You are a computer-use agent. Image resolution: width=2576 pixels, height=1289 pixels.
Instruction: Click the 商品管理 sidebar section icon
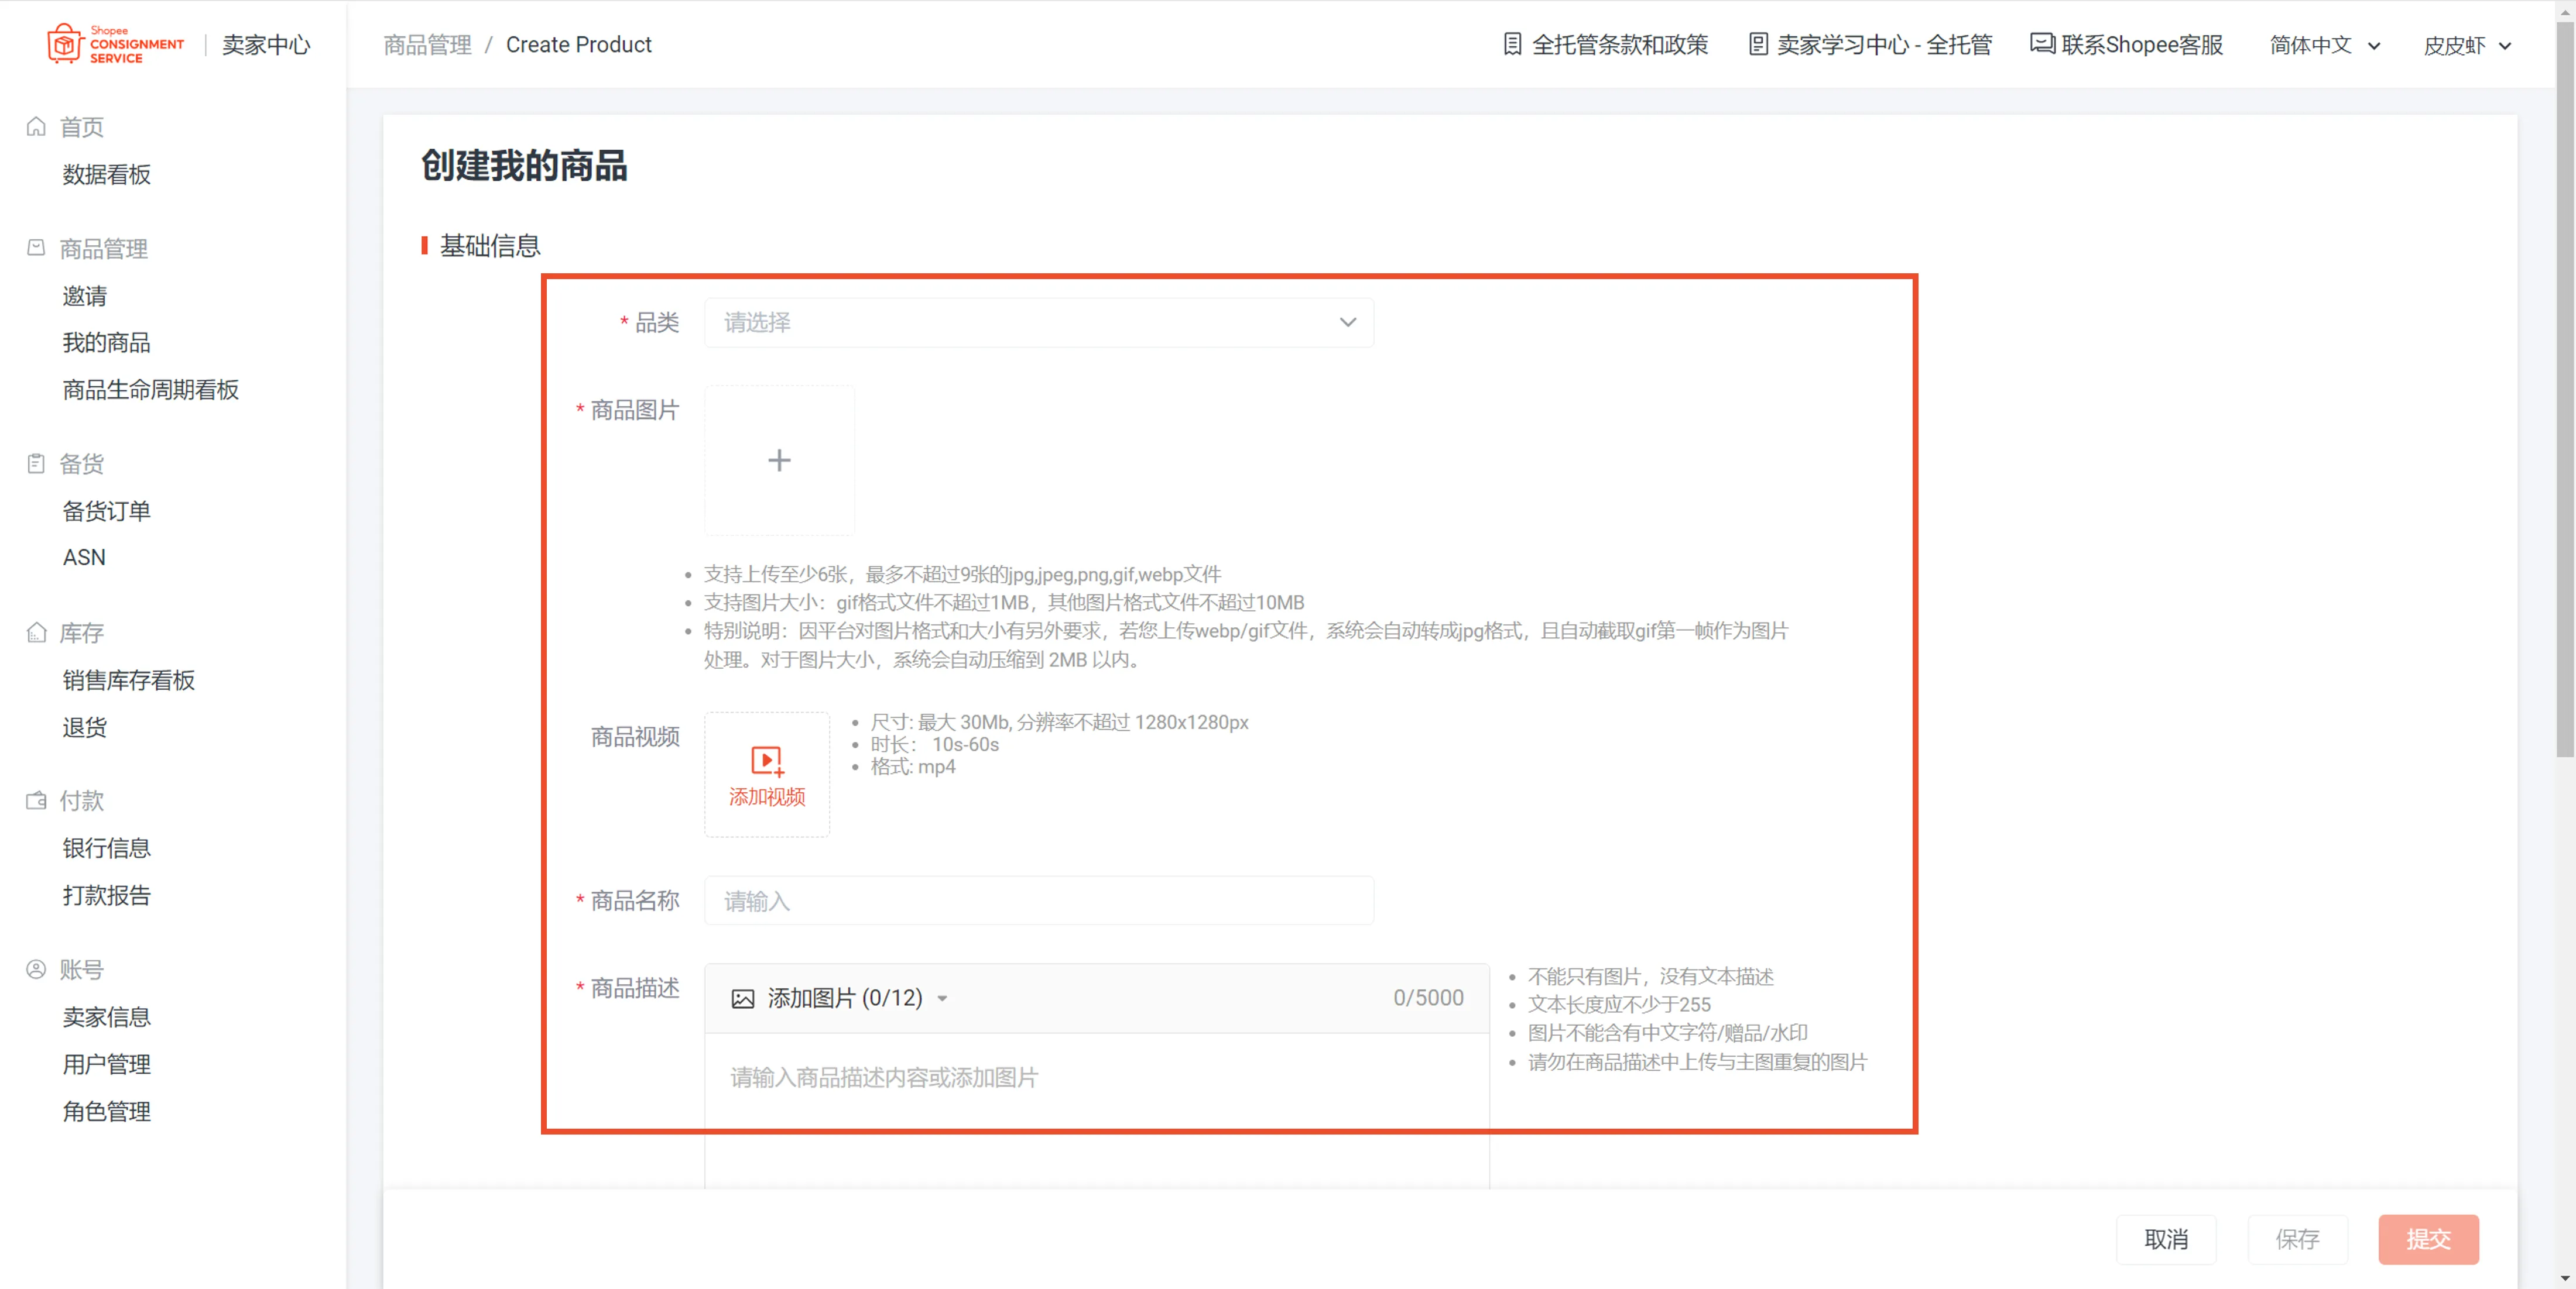36,247
